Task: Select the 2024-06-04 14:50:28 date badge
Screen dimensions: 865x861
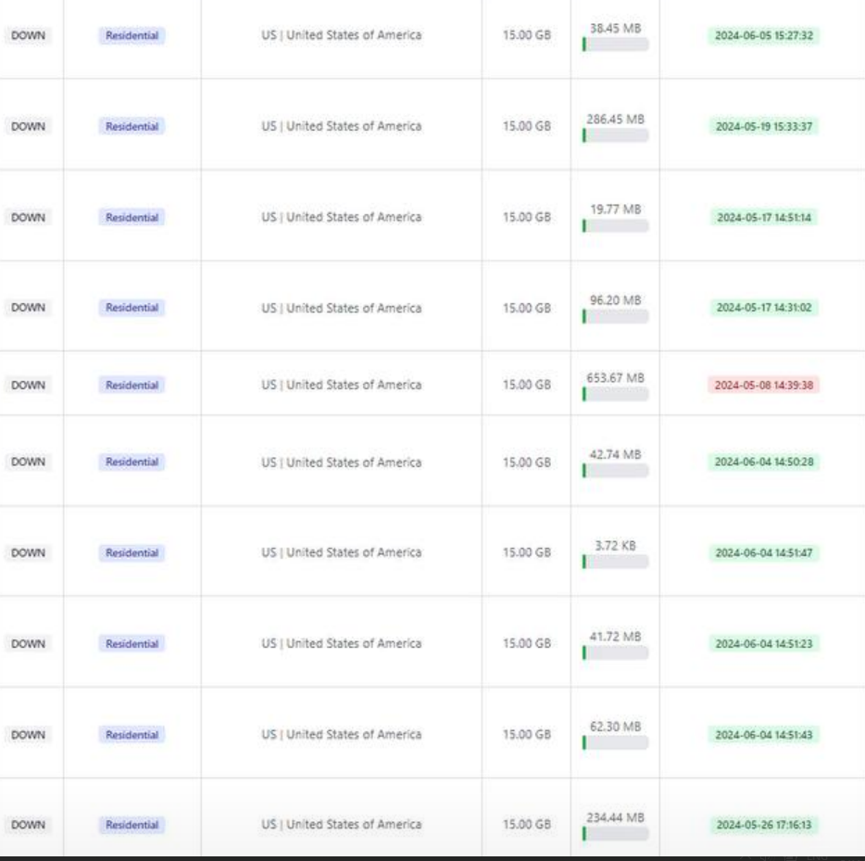Action: pos(763,462)
